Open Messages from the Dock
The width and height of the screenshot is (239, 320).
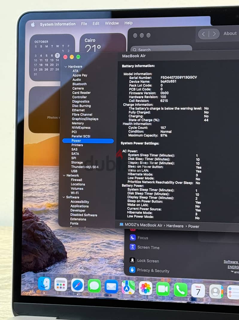coord(94,286)
